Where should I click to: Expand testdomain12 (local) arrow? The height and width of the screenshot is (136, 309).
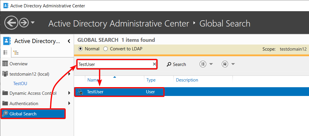(x=69, y=74)
